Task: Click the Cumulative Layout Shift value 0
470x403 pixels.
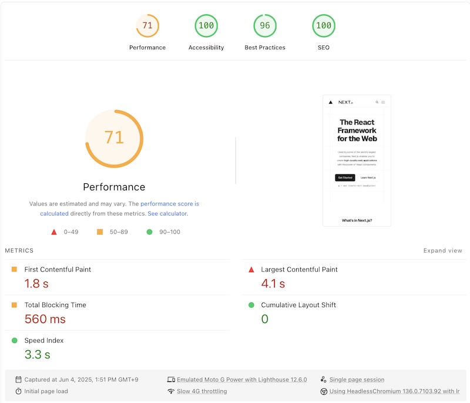Action: pos(265,319)
